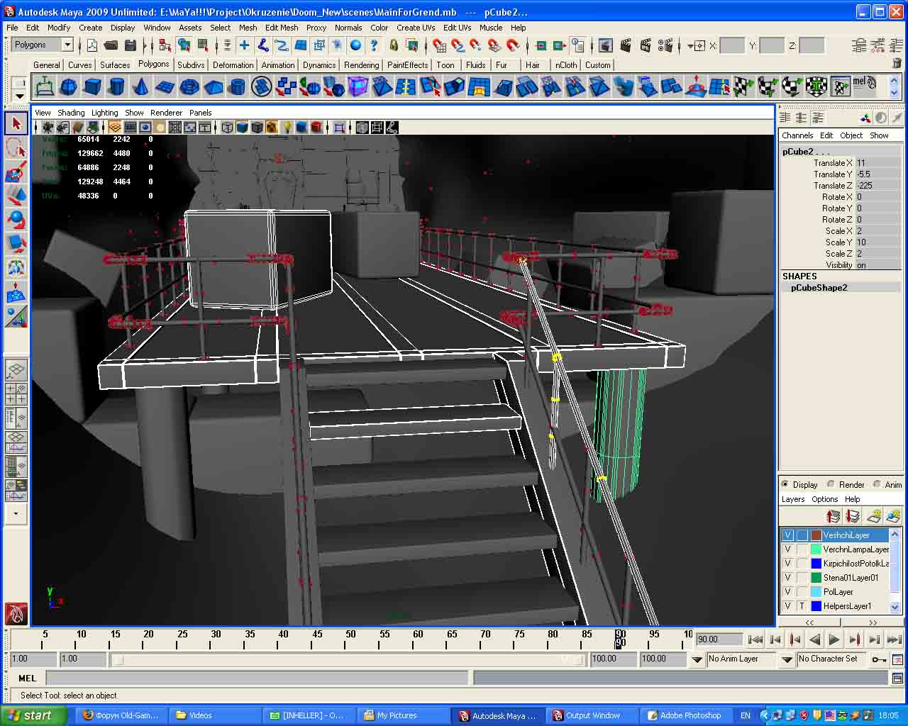The image size is (908, 726).
Task: Activate the Select Tool arrow
Action: coord(16,123)
